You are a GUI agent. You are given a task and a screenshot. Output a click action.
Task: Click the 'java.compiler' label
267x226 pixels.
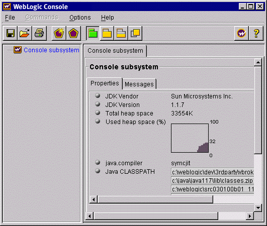[x=124, y=163]
